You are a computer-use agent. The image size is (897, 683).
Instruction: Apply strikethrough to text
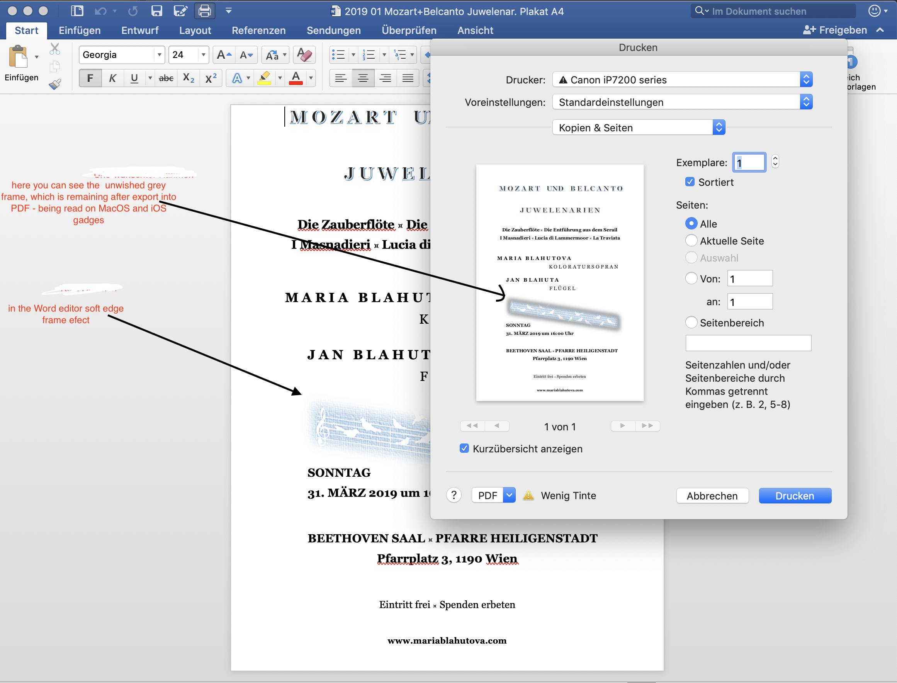pyautogui.click(x=166, y=78)
